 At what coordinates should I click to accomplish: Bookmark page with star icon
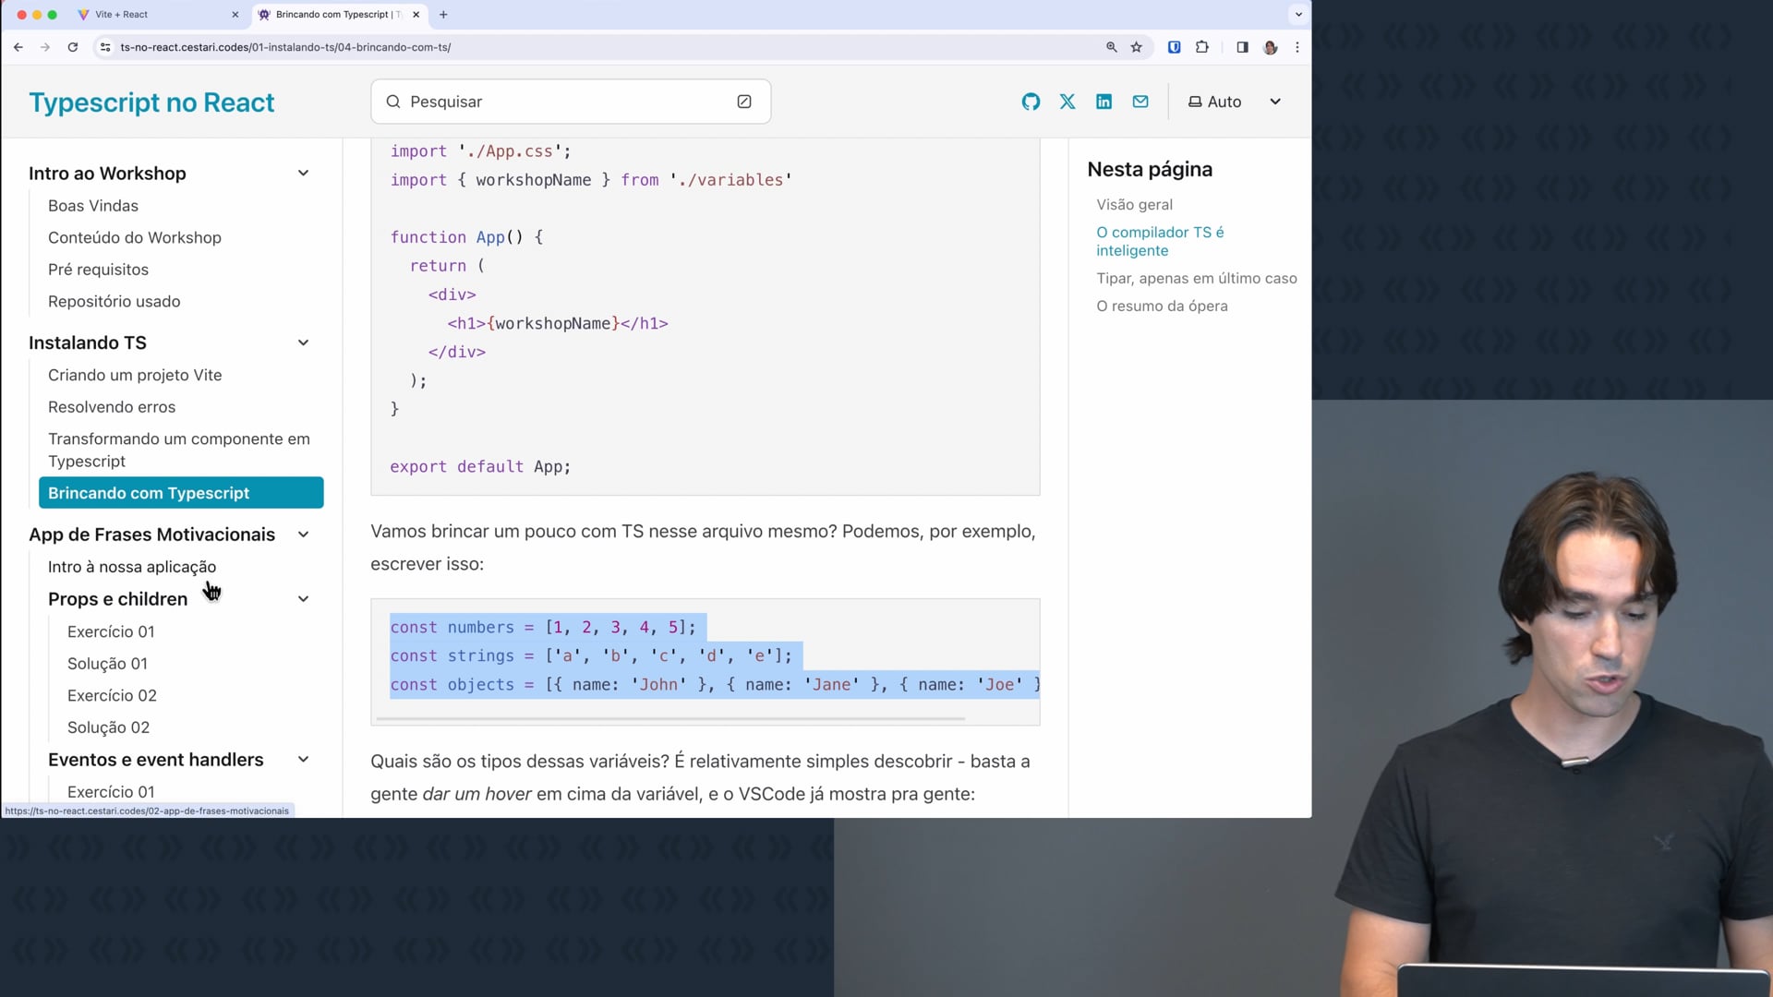1137,47
